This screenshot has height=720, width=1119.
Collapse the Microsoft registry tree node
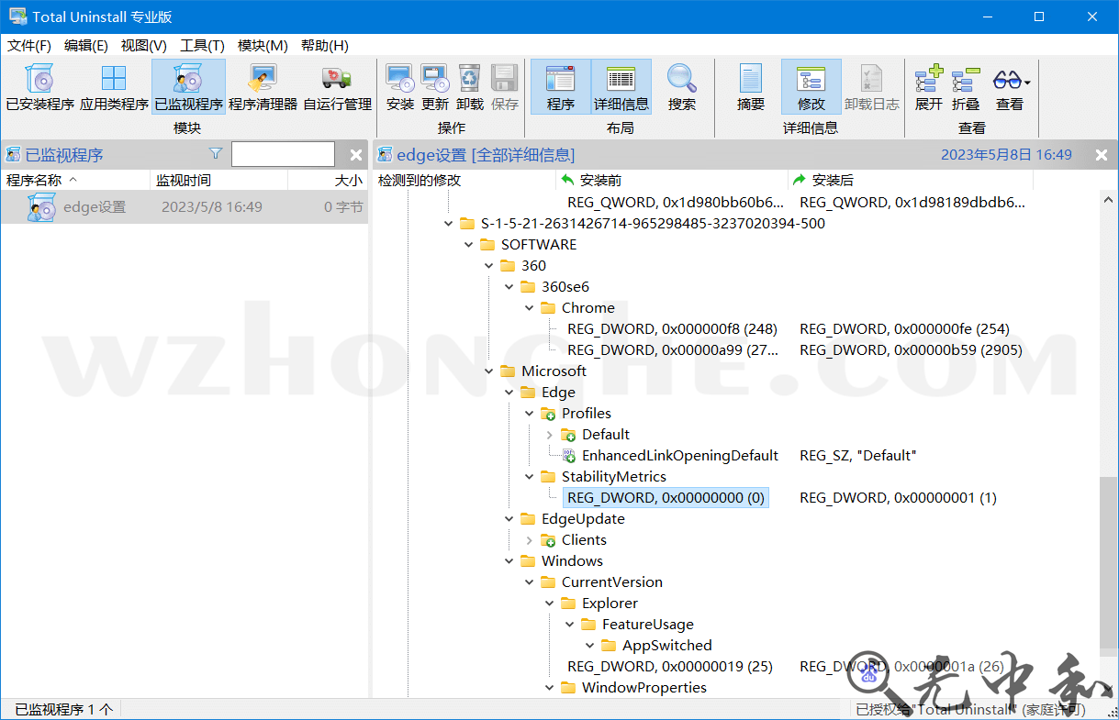(x=489, y=371)
